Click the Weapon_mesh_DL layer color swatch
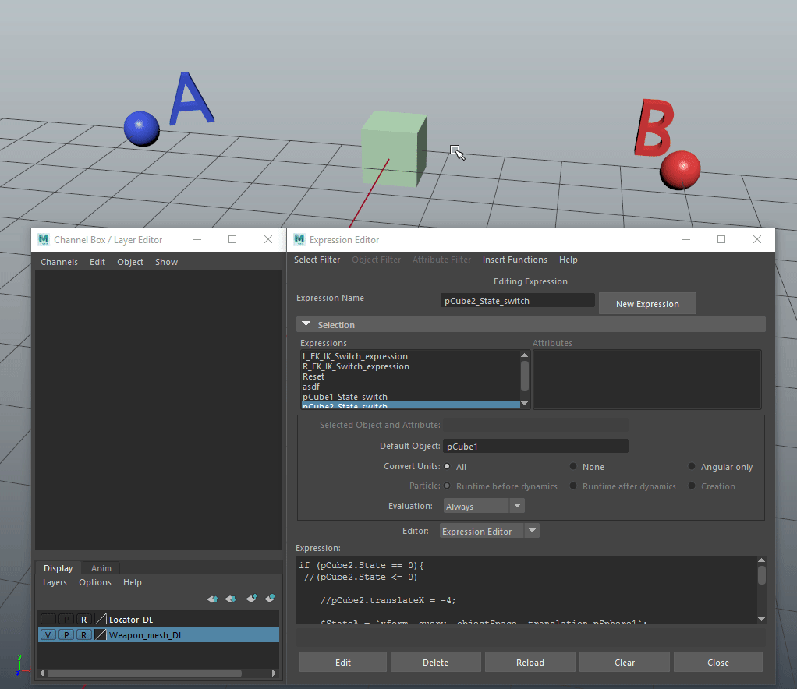Screen dimensions: 797x689 pyautogui.click(x=100, y=634)
